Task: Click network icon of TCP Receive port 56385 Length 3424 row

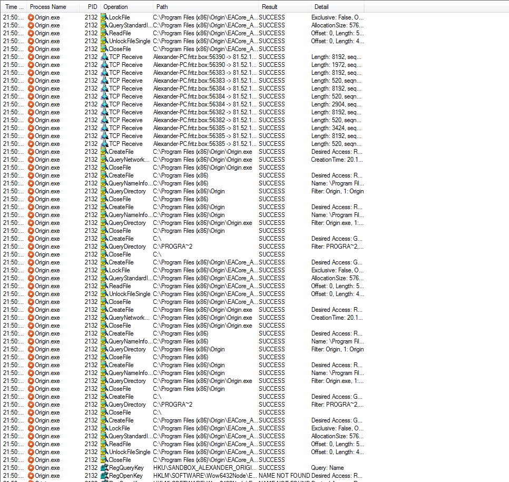Action: tap(104, 128)
